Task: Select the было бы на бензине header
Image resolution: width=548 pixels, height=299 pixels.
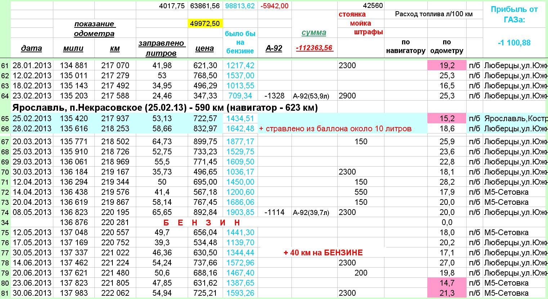Action: [x=240, y=42]
